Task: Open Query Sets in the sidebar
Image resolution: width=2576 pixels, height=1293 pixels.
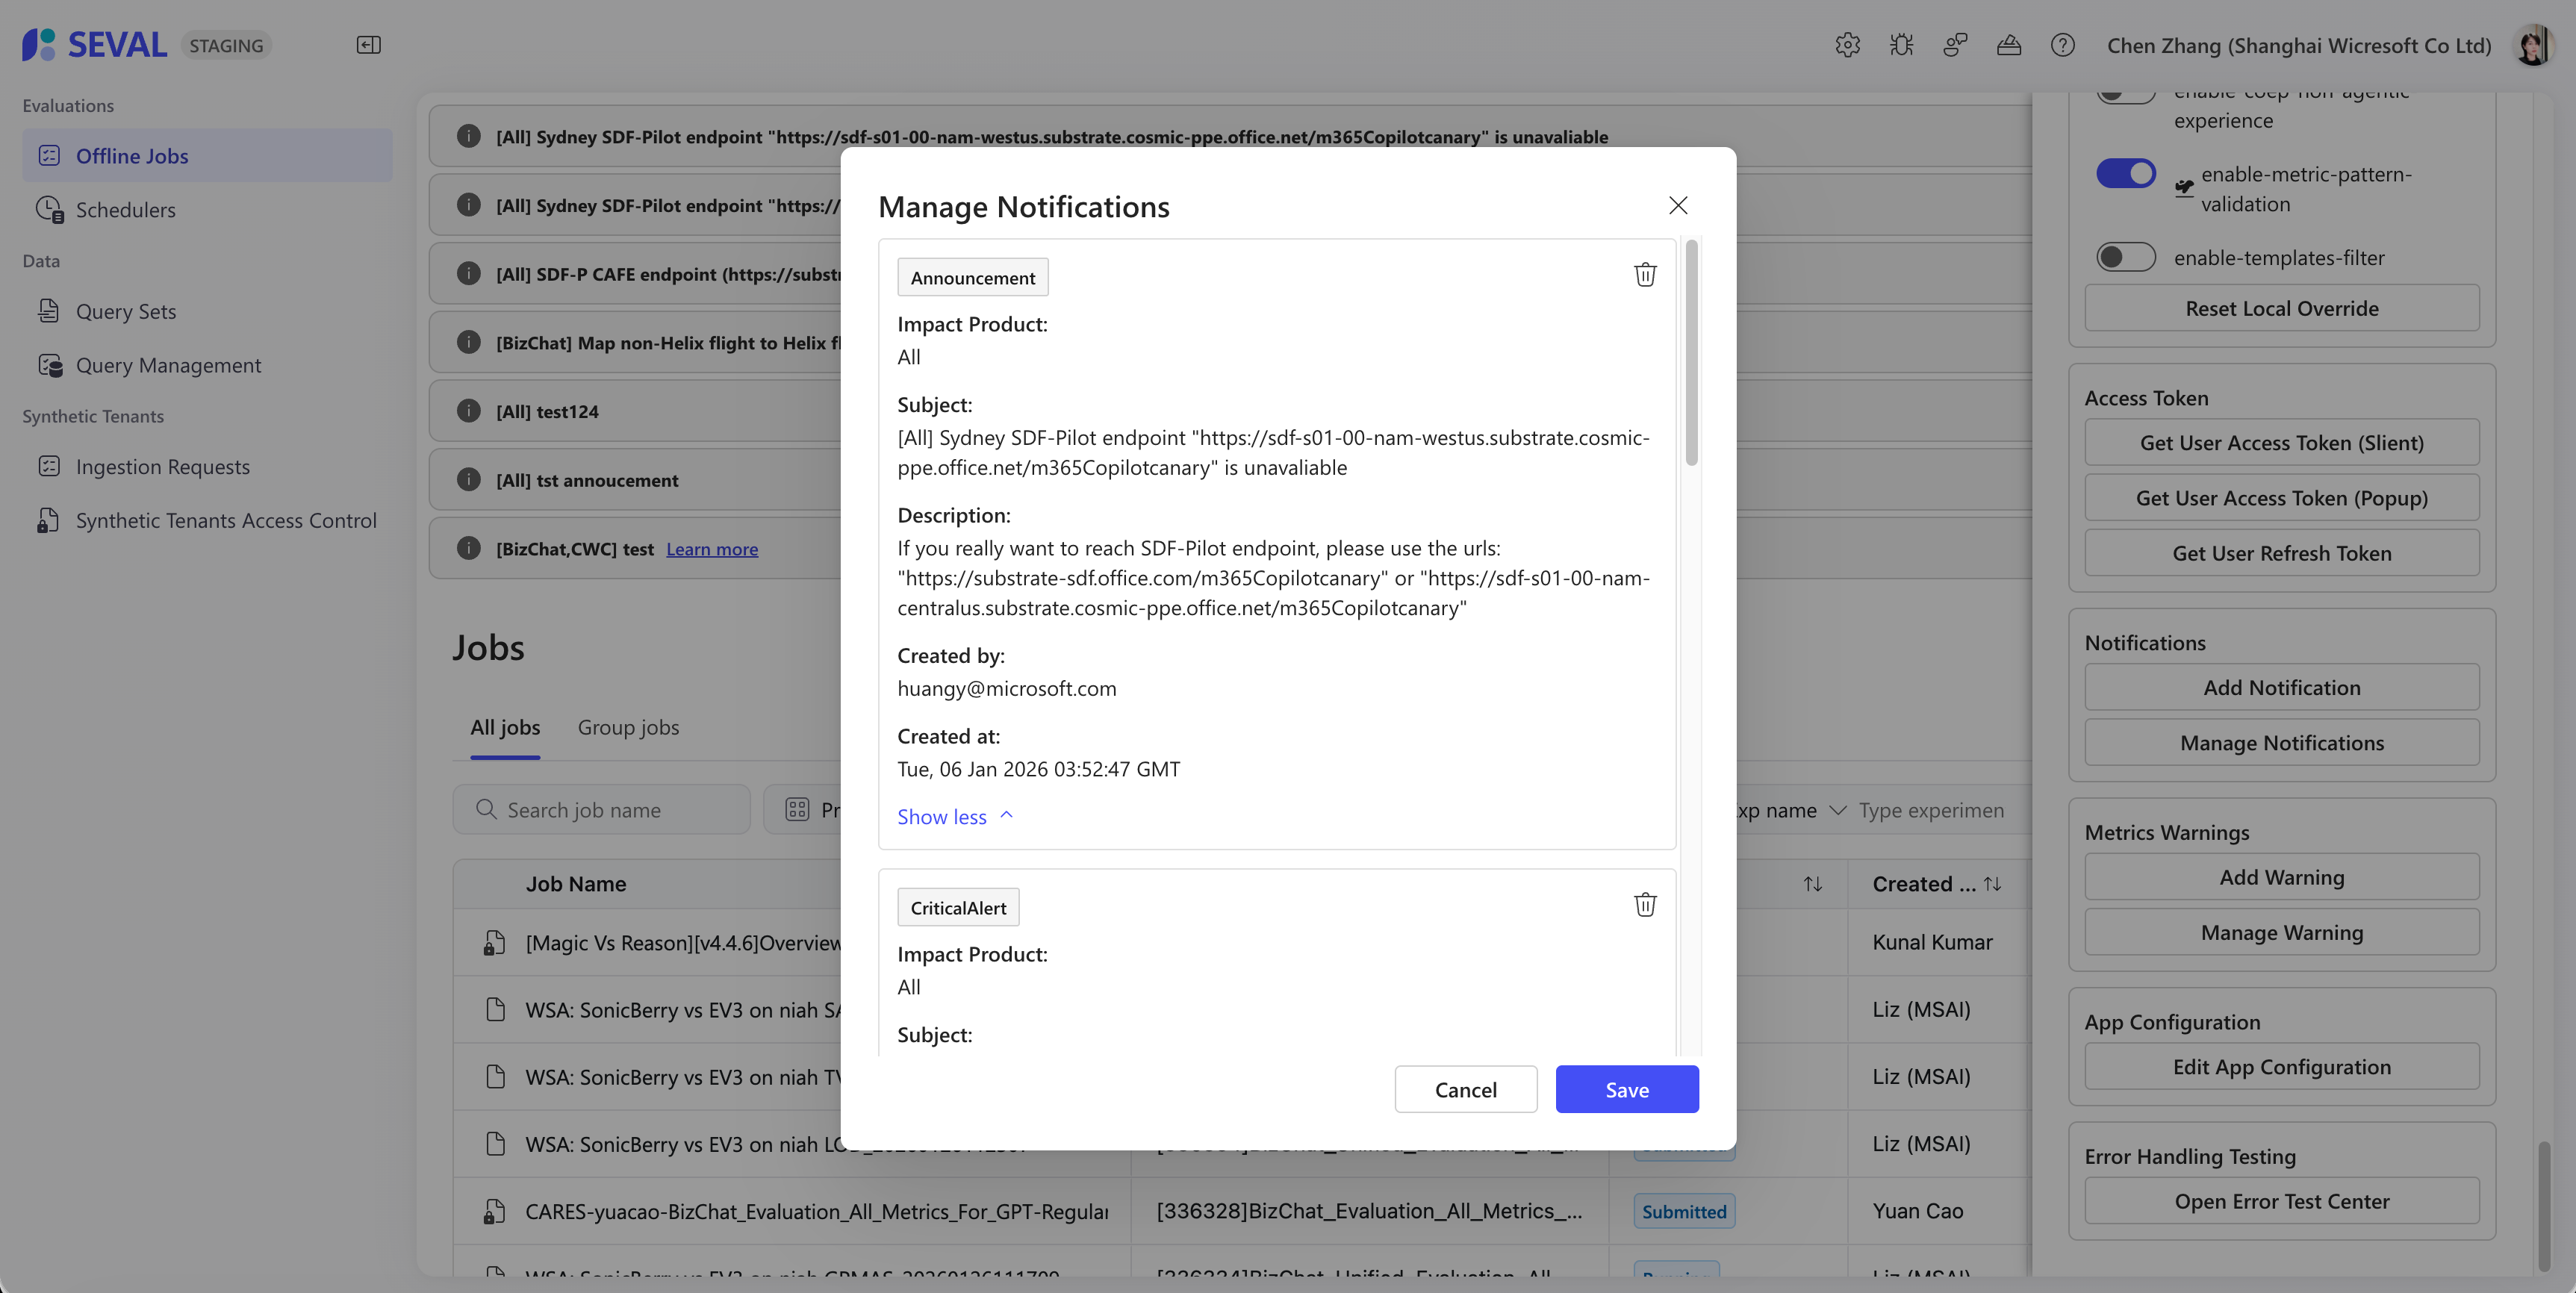Action: 126,312
